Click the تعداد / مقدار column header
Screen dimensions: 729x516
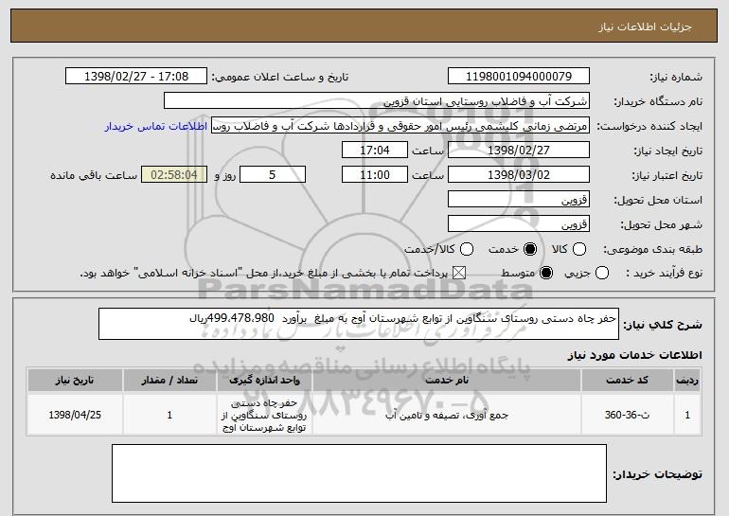[x=169, y=381]
